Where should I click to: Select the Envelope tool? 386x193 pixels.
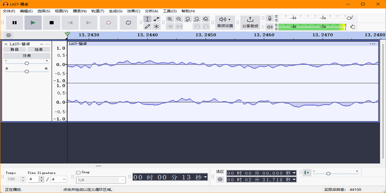click(x=156, y=19)
